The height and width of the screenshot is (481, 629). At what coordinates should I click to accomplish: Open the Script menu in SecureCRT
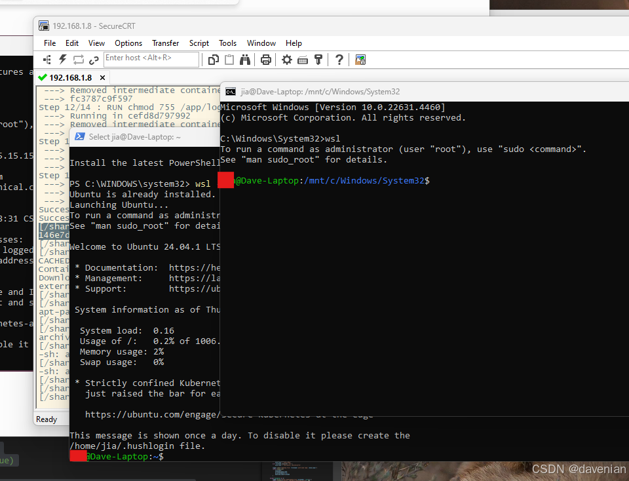(199, 43)
